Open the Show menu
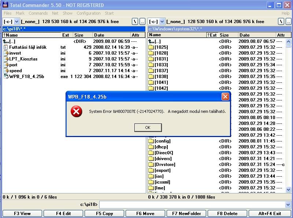This screenshot has width=293, height=218. 67,13
